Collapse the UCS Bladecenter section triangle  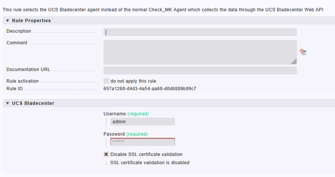coord(8,103)
